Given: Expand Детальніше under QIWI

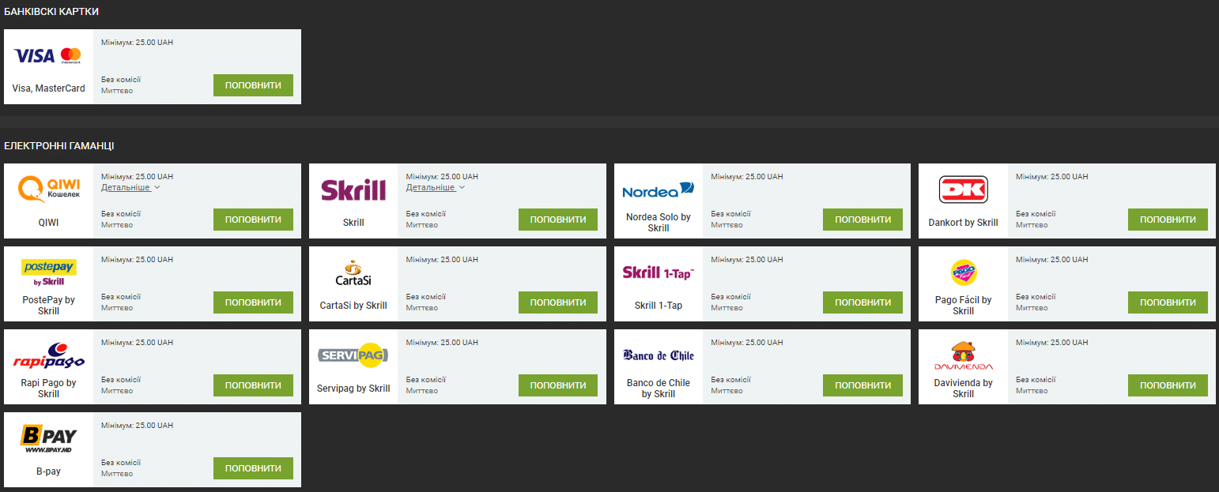Looking at the screenshot, I should coord(130,187).
